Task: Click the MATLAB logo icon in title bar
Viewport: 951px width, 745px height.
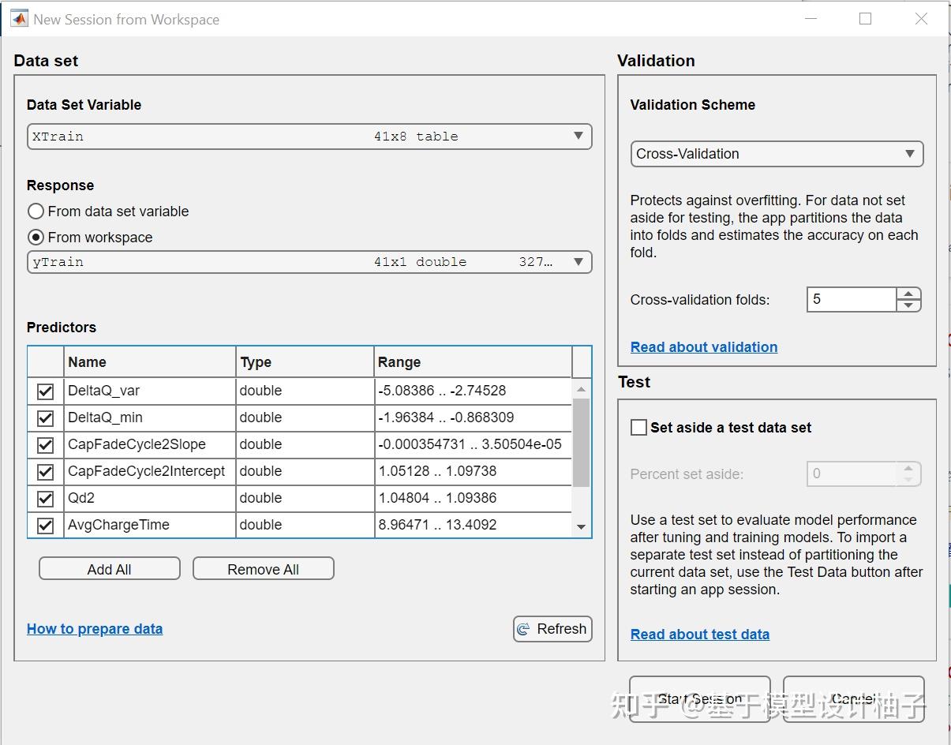Action: pos(19,19)
